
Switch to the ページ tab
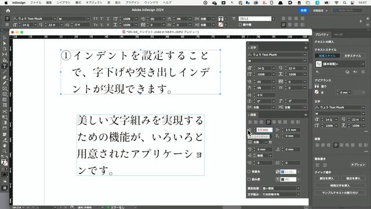pos(339,35)
